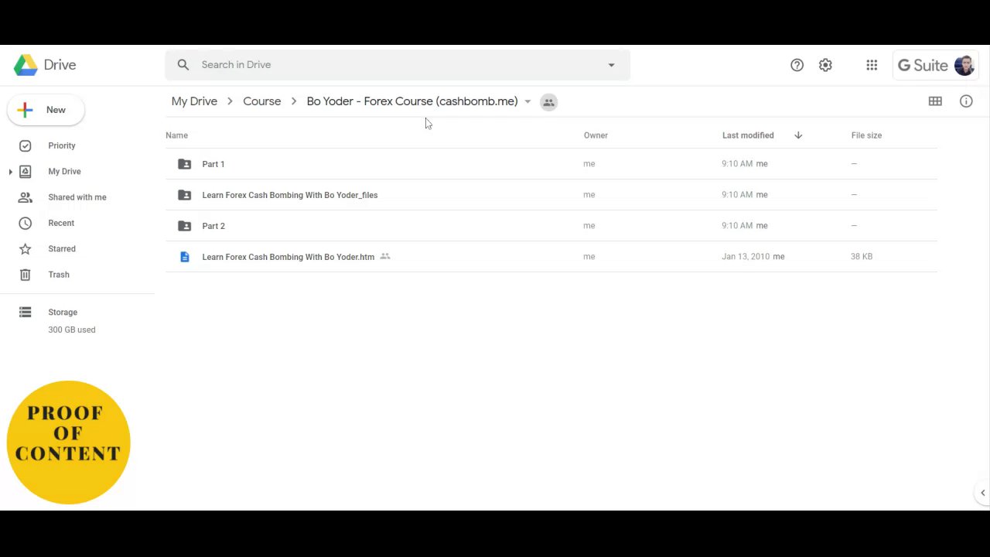Open Recent files list

61,223
